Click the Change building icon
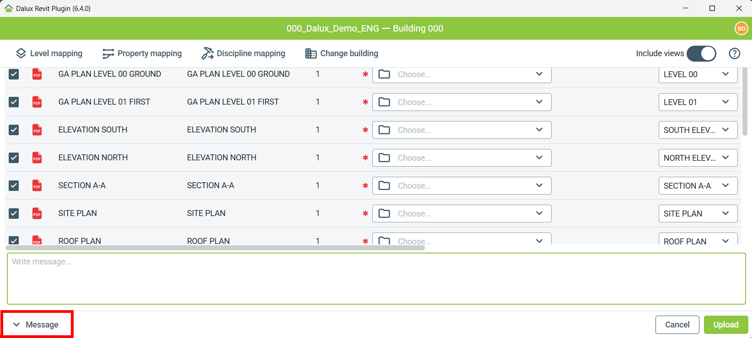The image size is (752, 338). tap(311, 53)
